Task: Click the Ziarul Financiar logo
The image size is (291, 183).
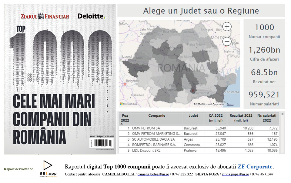Action: coord(45,16)
